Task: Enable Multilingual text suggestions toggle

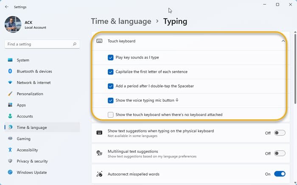Action: pyautogui.click(x=280, y=153)
